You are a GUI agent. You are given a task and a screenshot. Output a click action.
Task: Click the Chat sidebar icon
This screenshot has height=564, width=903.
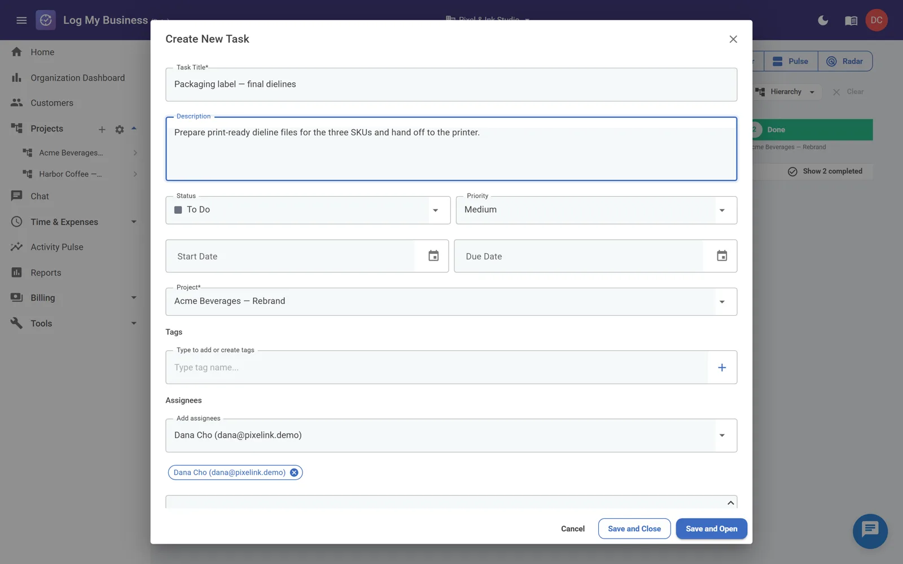click(16, 196)
